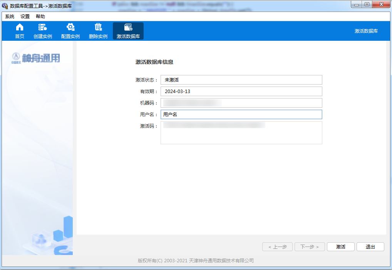The image size is (392, 270).
Task: Open the 创建实例 toolbar icon
Action: (42, 27)
